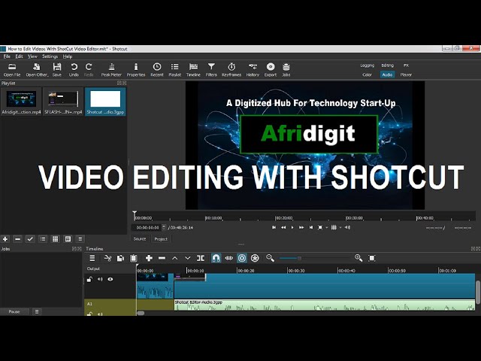Viewport: 481px width, 361px height.
Task: Open the Jobs panel menu button
Action: coord(37,311)
